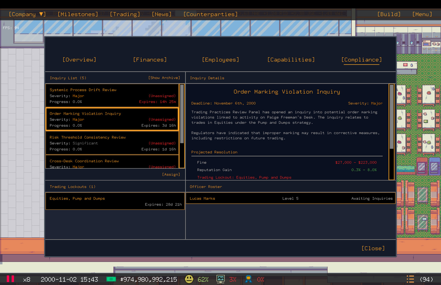Show archived inquiries with Show Archive

point(164,78)
